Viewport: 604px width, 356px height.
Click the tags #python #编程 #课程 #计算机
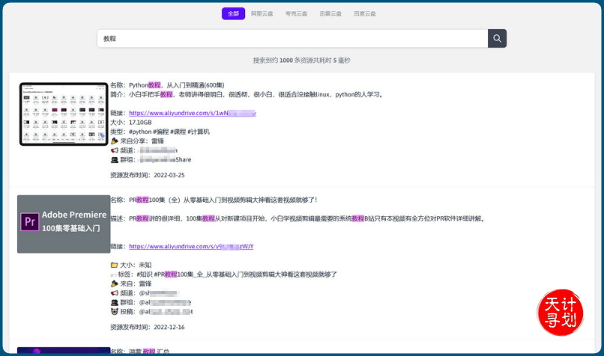tap(169, 132)
